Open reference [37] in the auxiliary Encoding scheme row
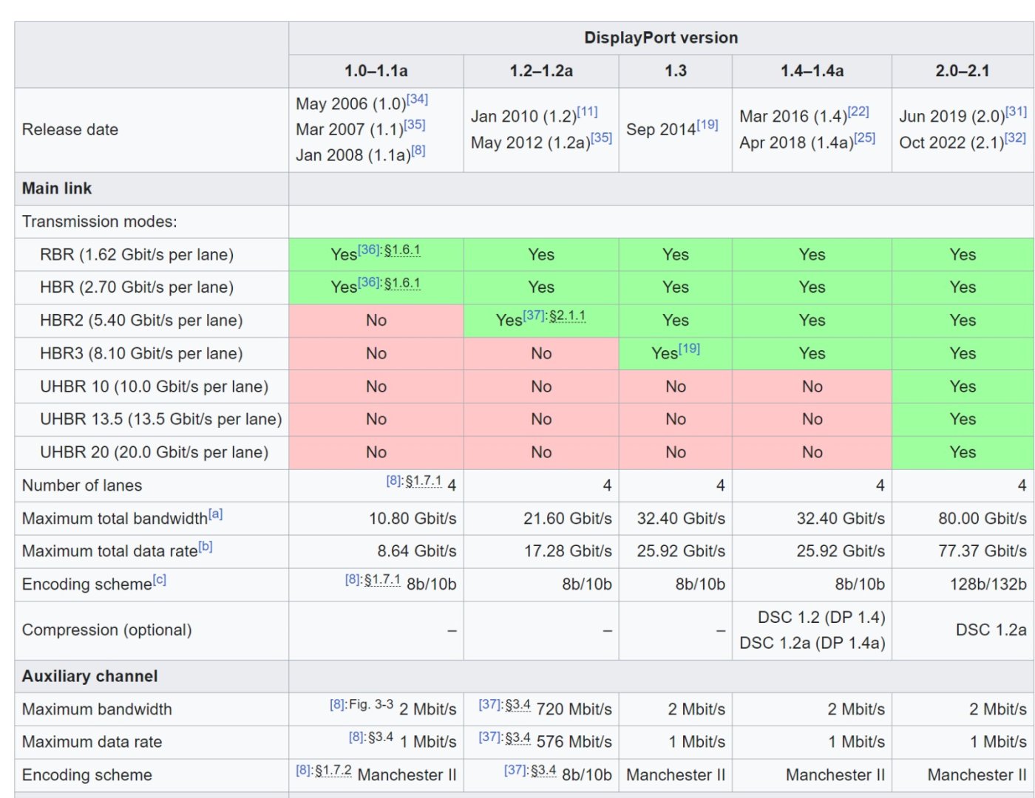1035x798 pixels. point(515,771)
